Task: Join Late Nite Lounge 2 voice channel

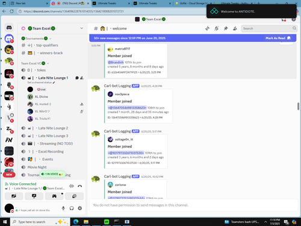Action: 52,128
